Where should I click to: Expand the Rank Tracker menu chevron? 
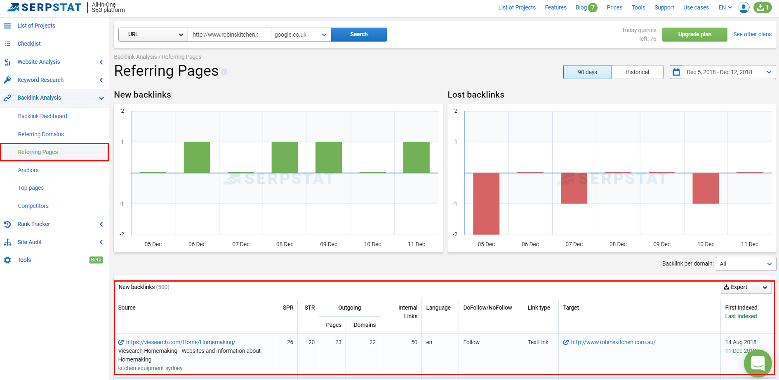coord(101,224)
